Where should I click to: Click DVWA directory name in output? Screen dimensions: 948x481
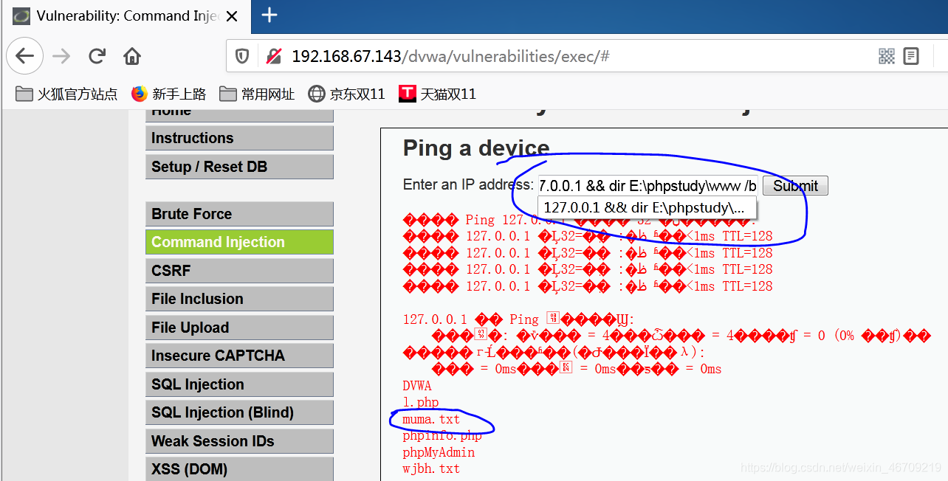tap(417, 386)
